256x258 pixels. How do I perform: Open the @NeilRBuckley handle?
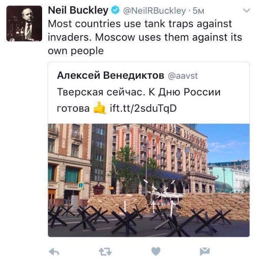[154, 11]
